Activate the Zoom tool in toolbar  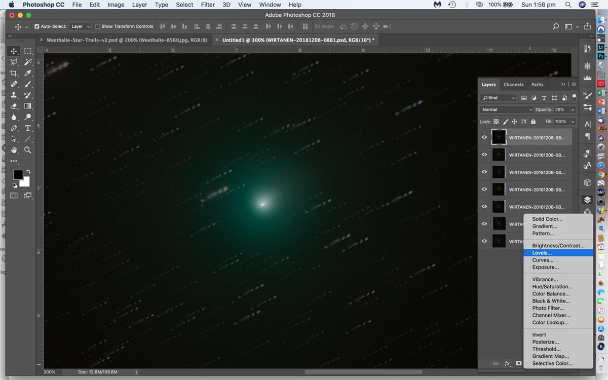click(x=28, y=150)
